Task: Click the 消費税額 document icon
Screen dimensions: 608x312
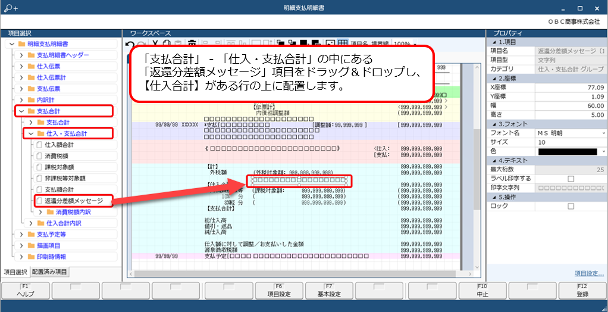Action: (x=39, y=157)
